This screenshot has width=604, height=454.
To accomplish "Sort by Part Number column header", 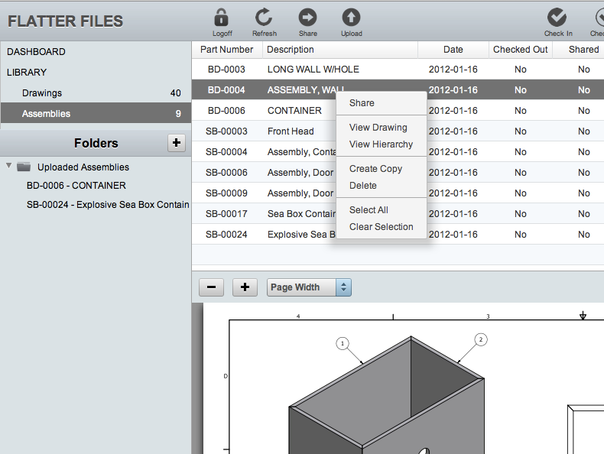I will tap(226, 50).
